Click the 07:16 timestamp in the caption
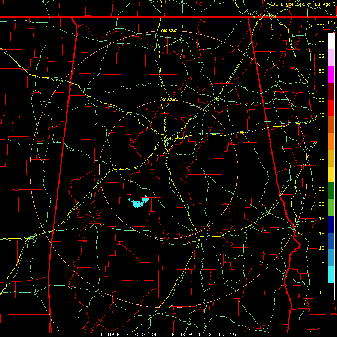 tap(228, 334)
